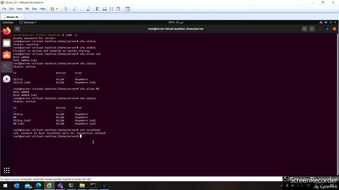Show or hide the VMware library panel
The height and width of the screenshot is (190, 339).
pos(98,9)
